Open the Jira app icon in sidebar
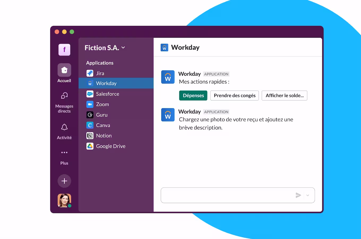The width and height of the screenshot is (361, 239). (90, 73)
